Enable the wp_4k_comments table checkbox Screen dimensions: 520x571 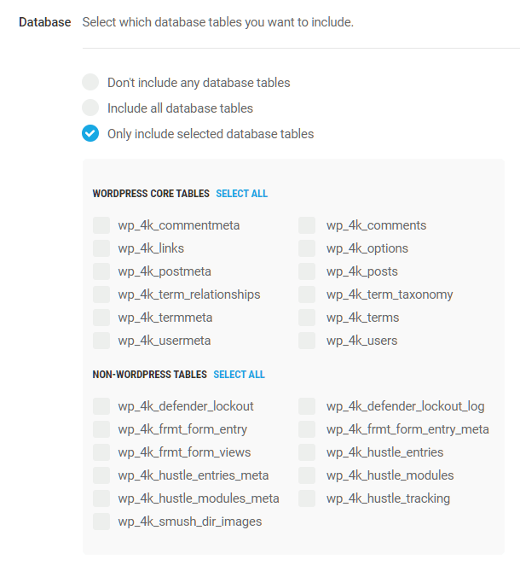pos(308,225)
